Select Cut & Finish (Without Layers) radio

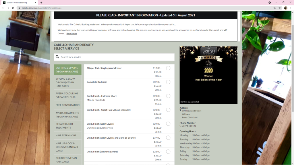click(x=168, y=152)
